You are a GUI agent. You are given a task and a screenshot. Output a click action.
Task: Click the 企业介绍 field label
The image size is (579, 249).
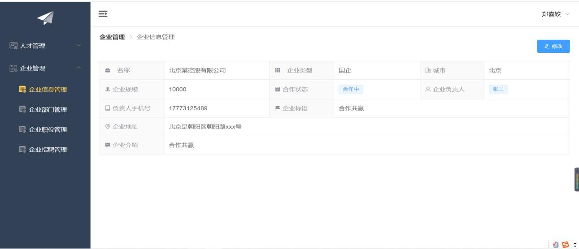(x=125, y=145)
